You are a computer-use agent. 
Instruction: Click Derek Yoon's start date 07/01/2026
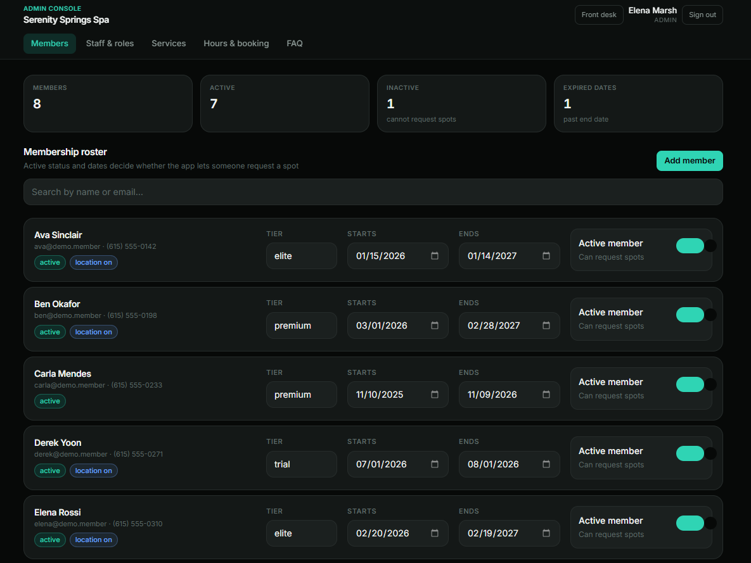click(x=382, y=464)
